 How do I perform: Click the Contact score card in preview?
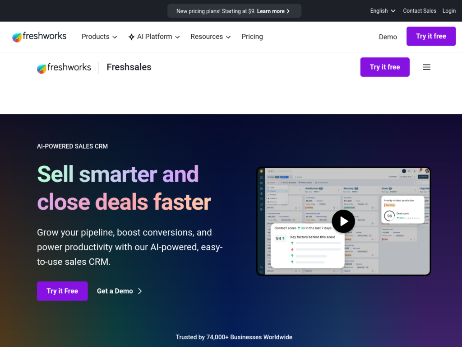[x=307, y=245]
